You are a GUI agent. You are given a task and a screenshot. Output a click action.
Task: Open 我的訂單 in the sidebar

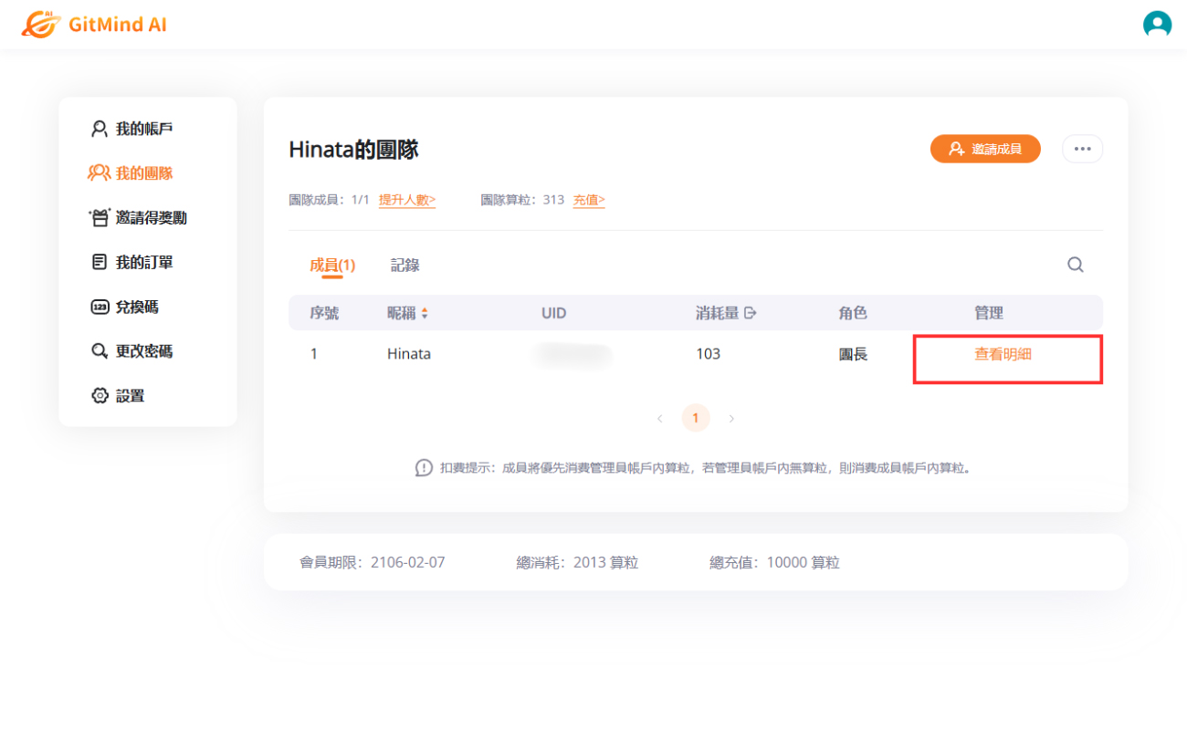coord(132,263)
